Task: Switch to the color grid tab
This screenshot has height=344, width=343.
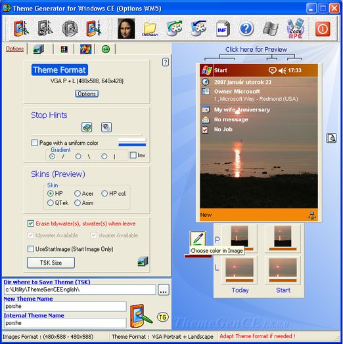Action: 64,49
